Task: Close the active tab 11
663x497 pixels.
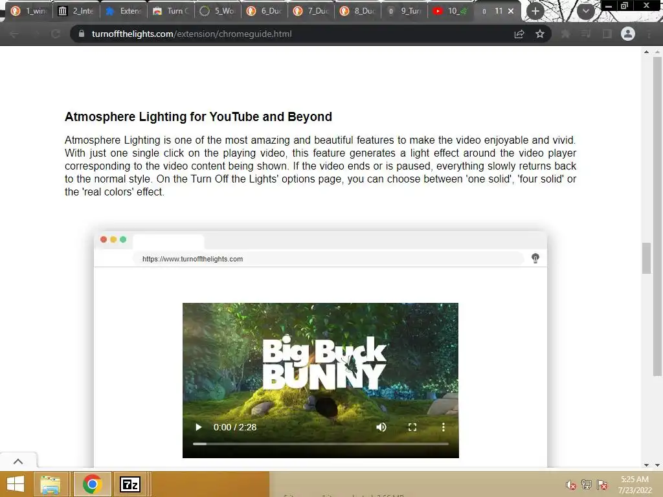Action: [511, 11]
